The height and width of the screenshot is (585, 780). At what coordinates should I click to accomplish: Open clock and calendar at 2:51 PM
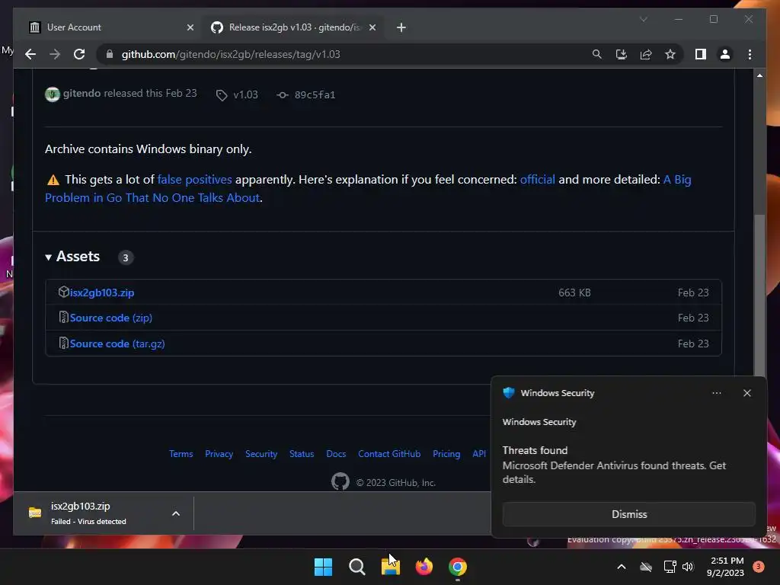point(725,567)
